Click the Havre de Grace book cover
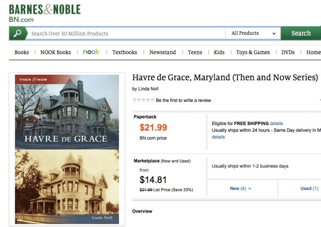Screen dimensions: 321x227 tap(67, 149)
